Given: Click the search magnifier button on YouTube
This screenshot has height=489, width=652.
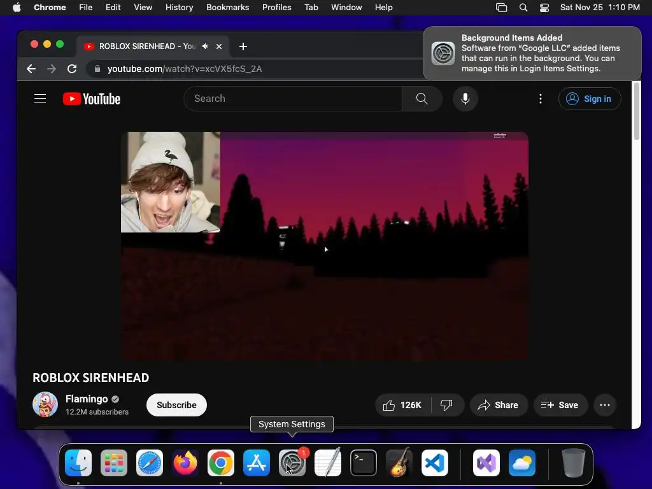Looking at the screenshot, I should (x=422, y=99).
